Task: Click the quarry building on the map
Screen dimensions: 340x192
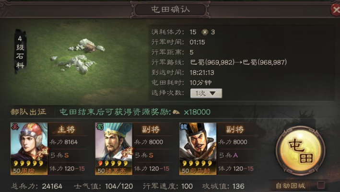Action: pos(90,47)
